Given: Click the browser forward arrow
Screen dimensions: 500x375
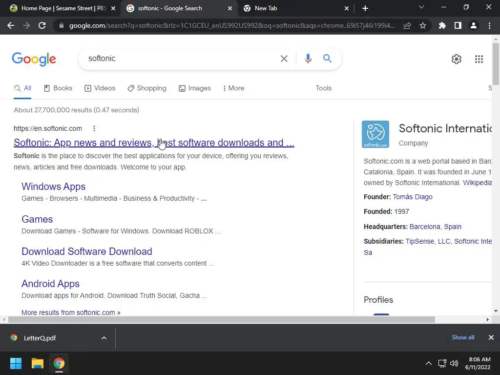Looking at the screenshot, I should [26, 25].
